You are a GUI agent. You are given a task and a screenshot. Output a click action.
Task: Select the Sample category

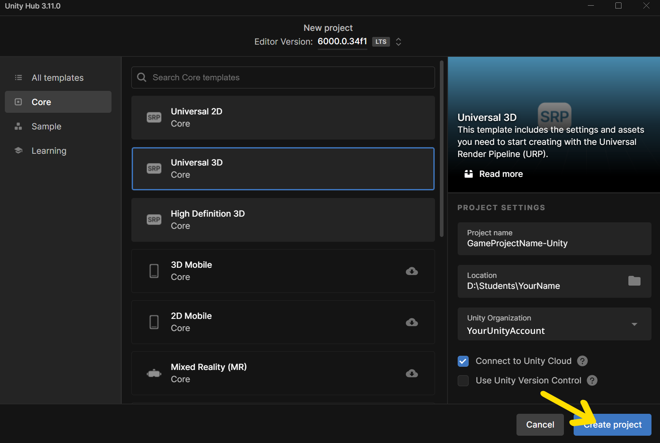[x=58, y=126]
